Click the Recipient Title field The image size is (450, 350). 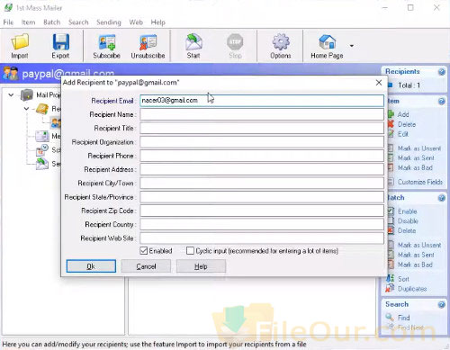[262, 128]
